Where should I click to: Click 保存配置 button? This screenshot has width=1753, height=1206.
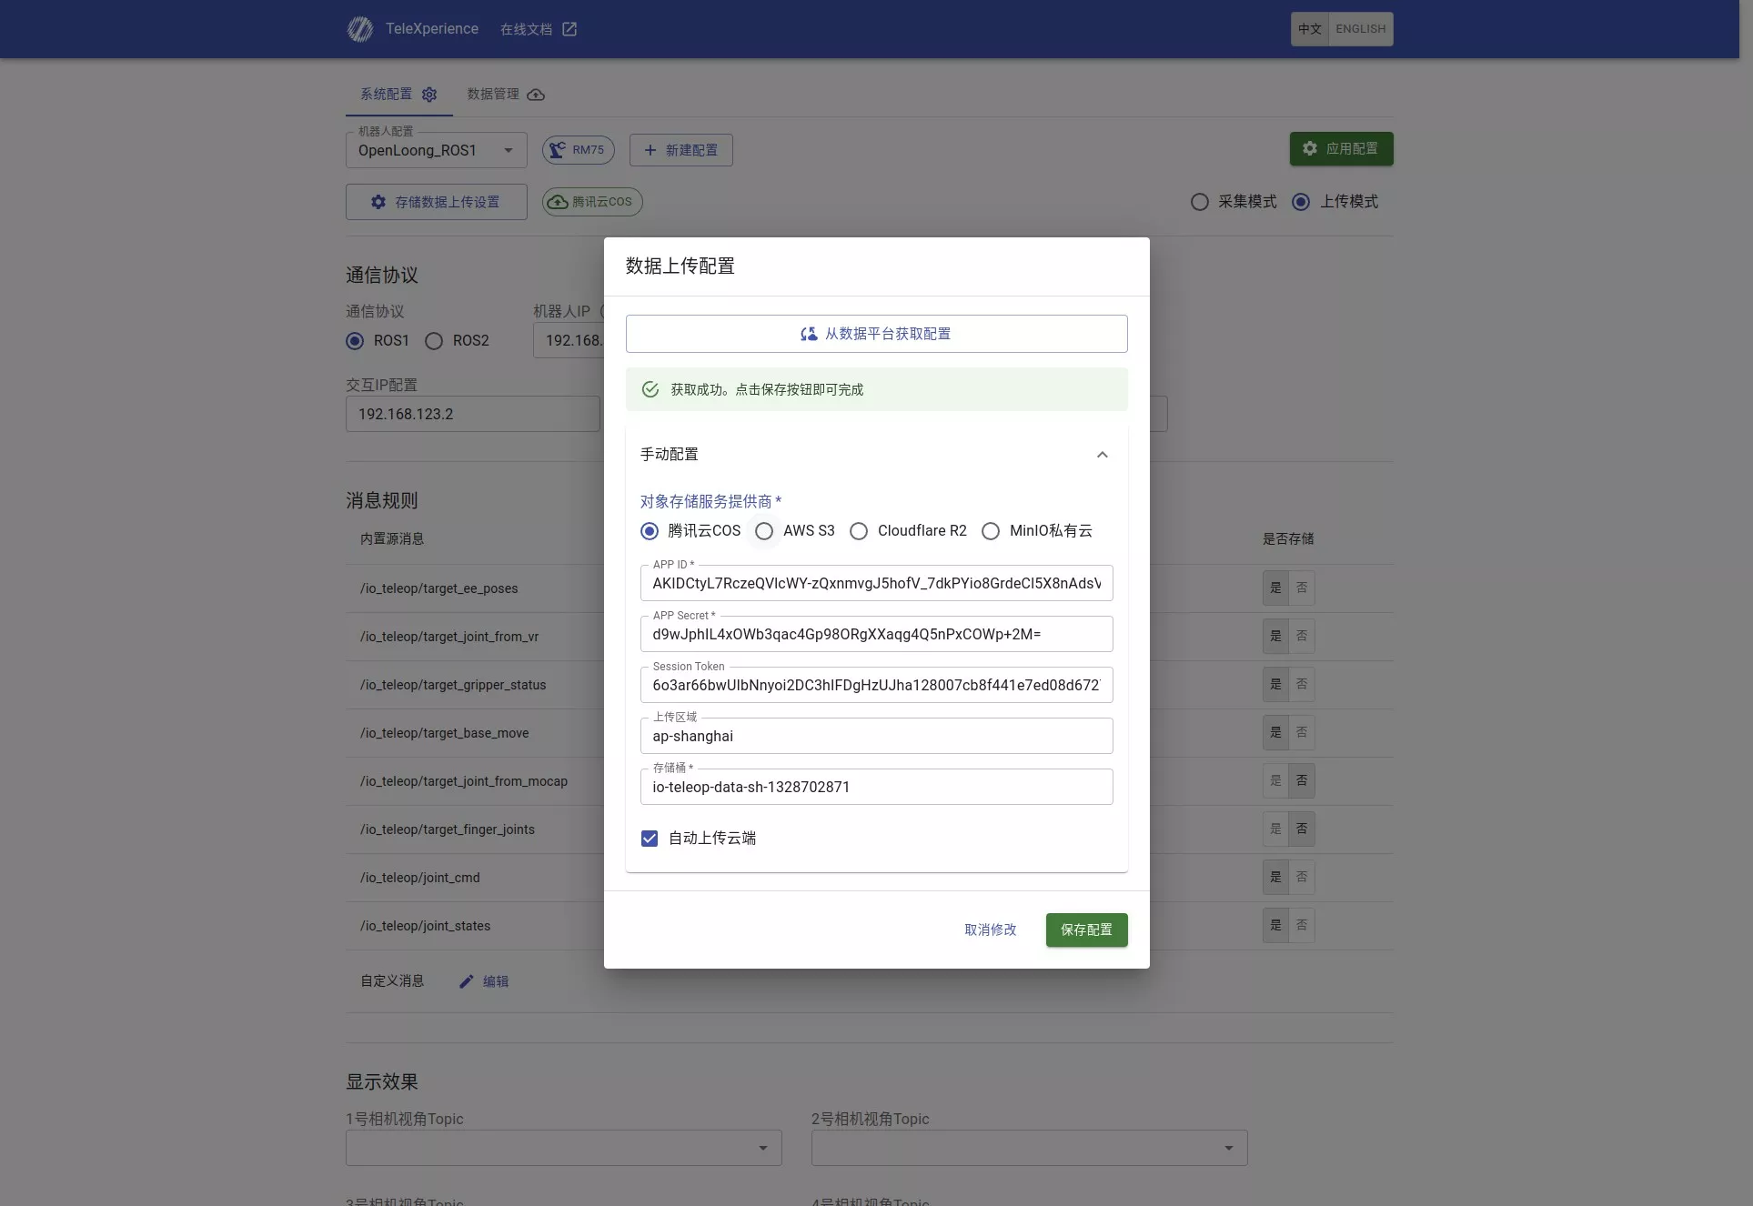coord(1087,930)
